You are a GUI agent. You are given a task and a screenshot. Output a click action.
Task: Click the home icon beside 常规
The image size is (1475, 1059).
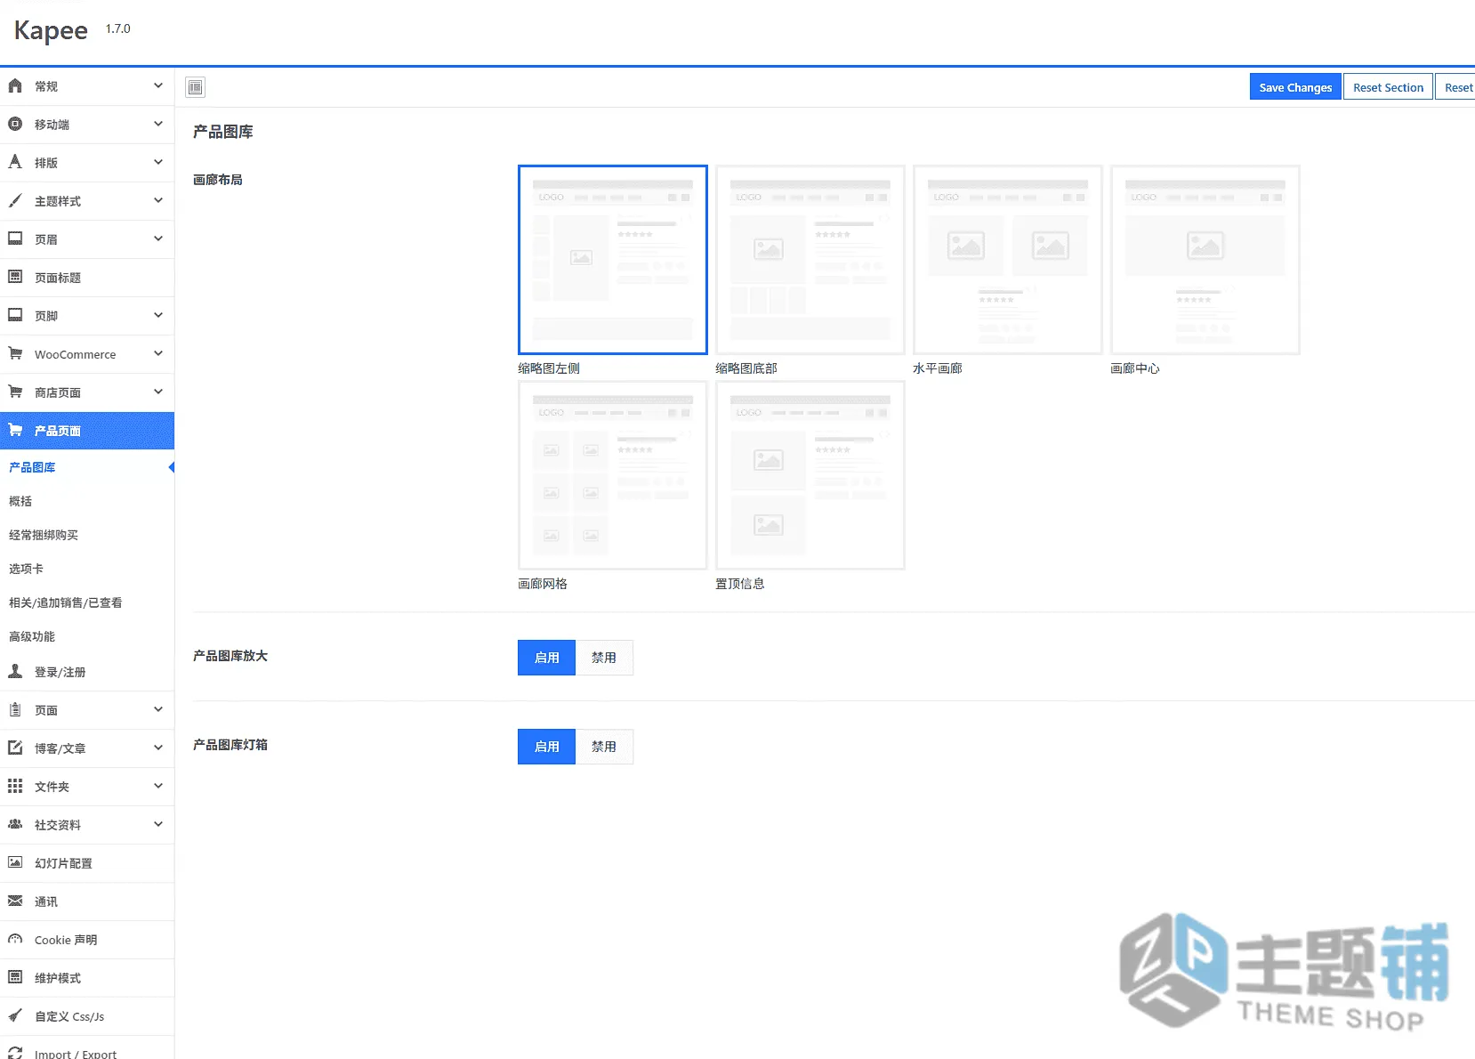click(x=15, y=85)
